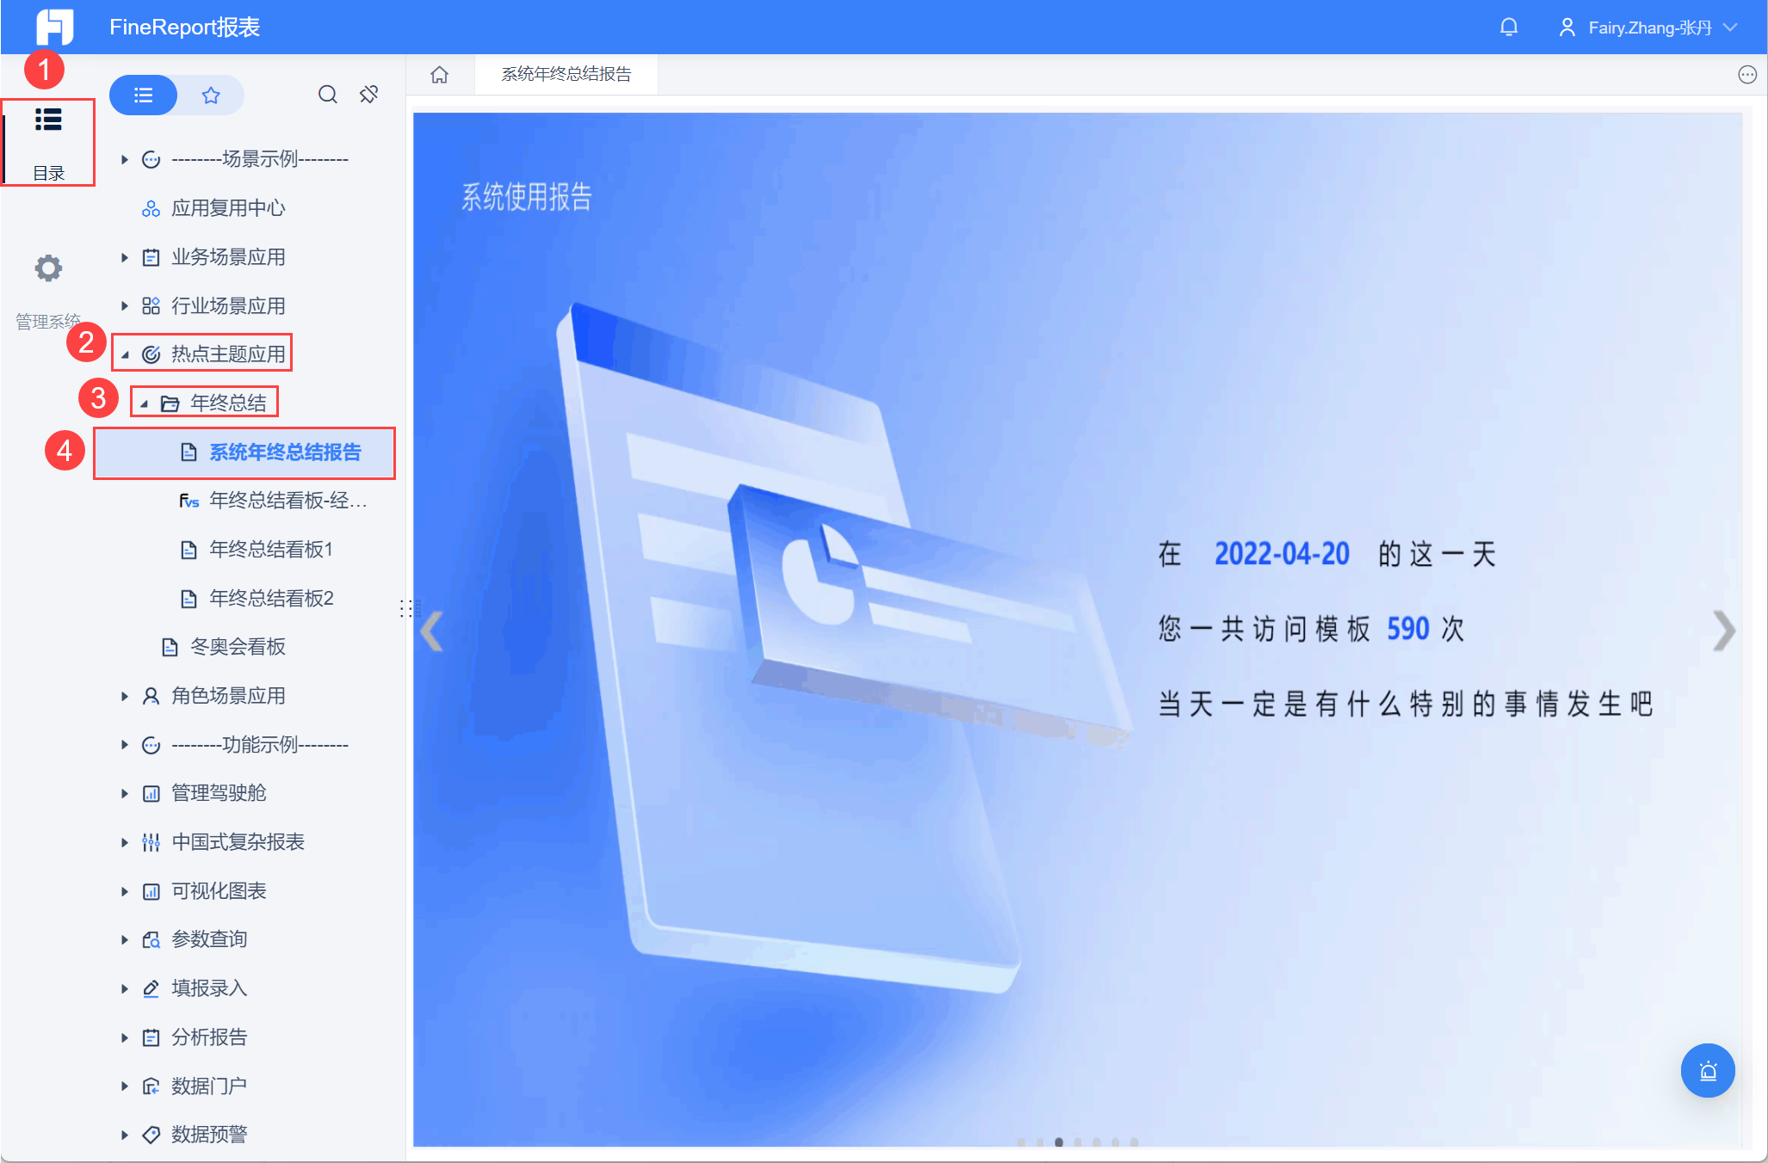Click the pin sidebar icon
The width and height of the screenshot is (1768, 1163).
click(x=369, y=95)
